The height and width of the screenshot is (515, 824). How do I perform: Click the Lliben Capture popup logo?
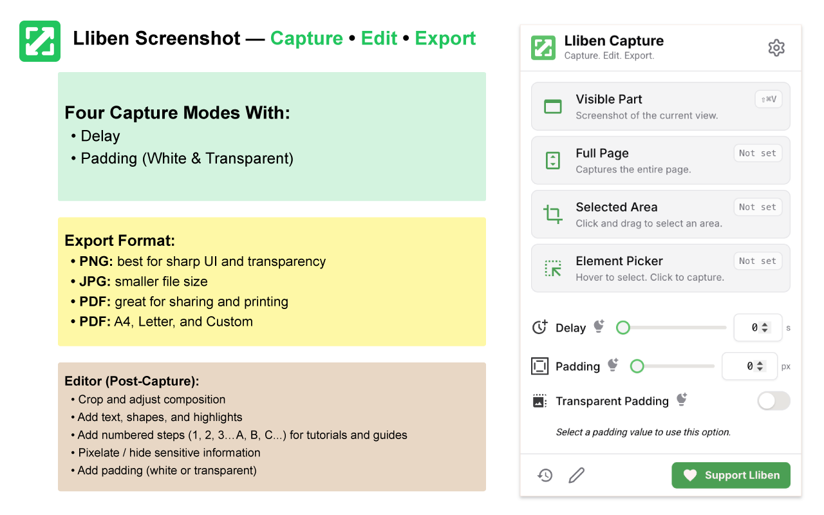[543, 48]
